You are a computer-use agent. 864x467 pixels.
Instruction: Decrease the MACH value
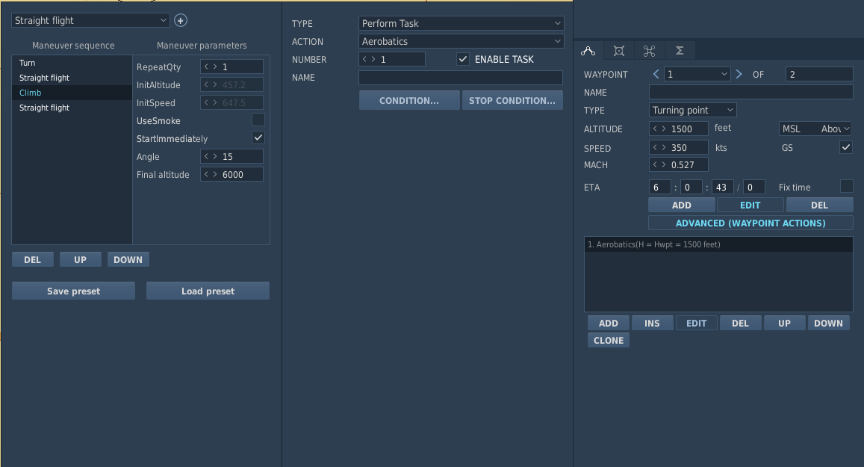point(655,164)
